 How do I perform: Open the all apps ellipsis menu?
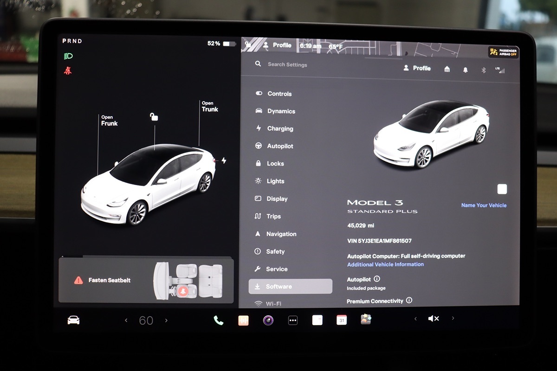click(x=293, y=320)
